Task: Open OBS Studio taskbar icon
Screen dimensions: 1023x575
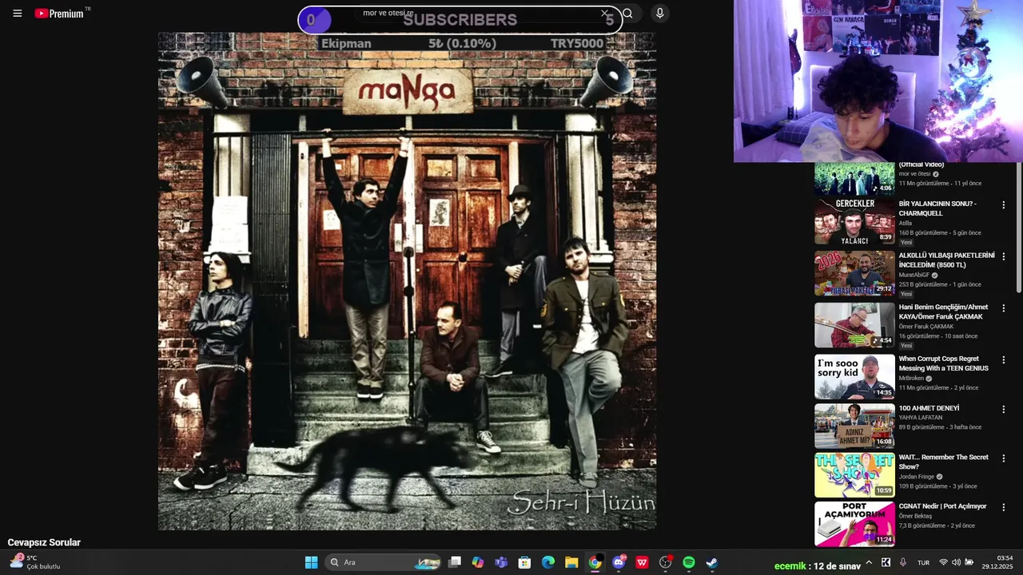Action: (665, 562)
